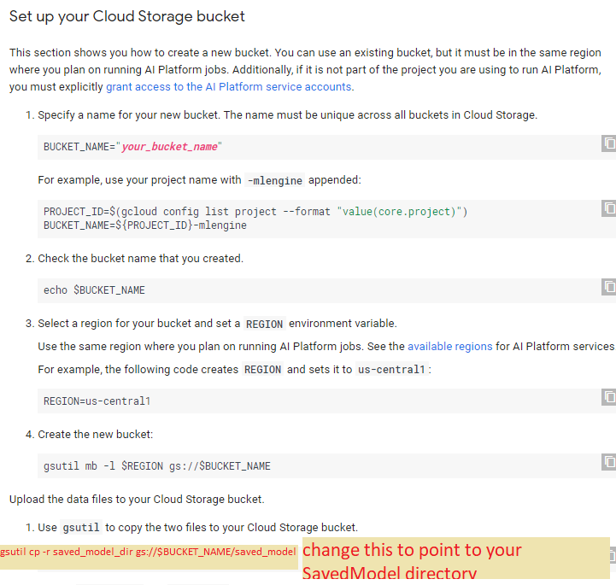Copy the PROJECT_ID gcloud config snippet
Image resolution: width=616 pixels, height=585 pixels.
(x=608, y=208)
